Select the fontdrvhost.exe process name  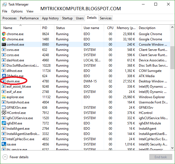click(x=18, y=102)
